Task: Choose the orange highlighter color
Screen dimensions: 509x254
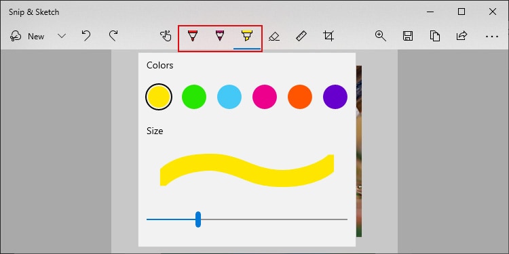Action: pos(300,97)
